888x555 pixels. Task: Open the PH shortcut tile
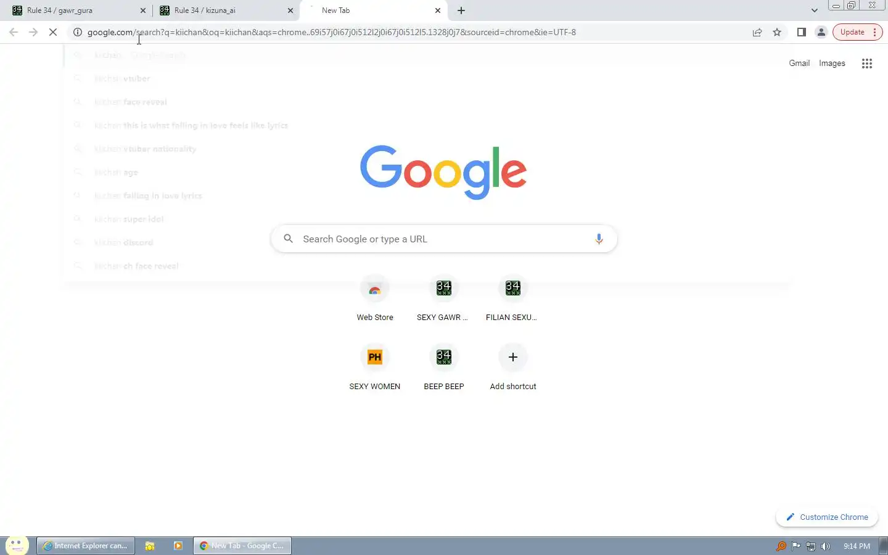(x=375, y=368)
